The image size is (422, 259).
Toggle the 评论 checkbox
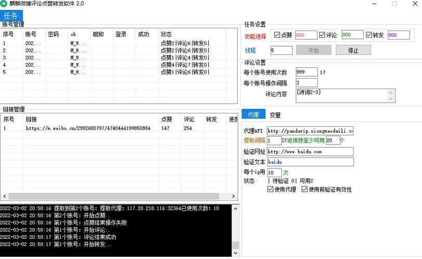[x=322, y=35]
